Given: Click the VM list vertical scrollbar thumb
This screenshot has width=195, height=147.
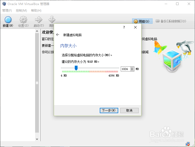Looking at the screenshot, I should 37,83.
